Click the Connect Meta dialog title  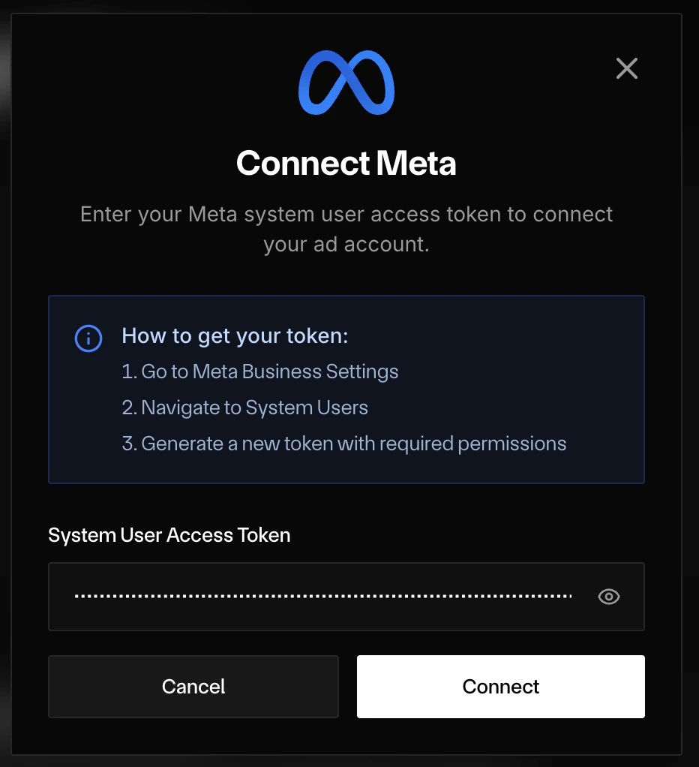(346, 164)
